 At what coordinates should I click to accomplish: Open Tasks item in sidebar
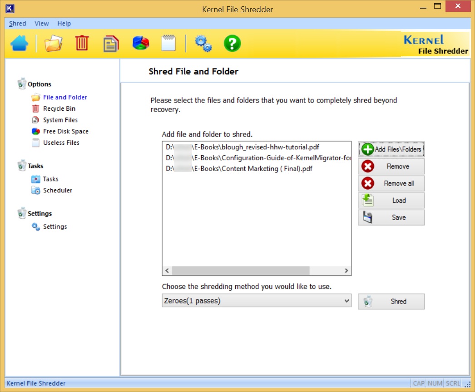point(50,179)
